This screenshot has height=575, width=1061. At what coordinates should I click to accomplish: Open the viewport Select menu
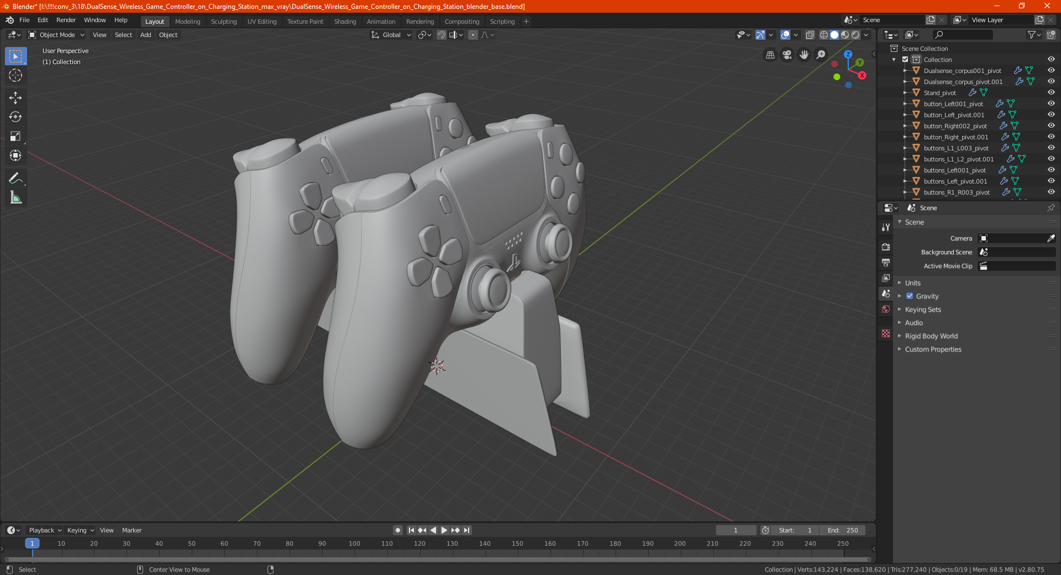tap(123, 35)
